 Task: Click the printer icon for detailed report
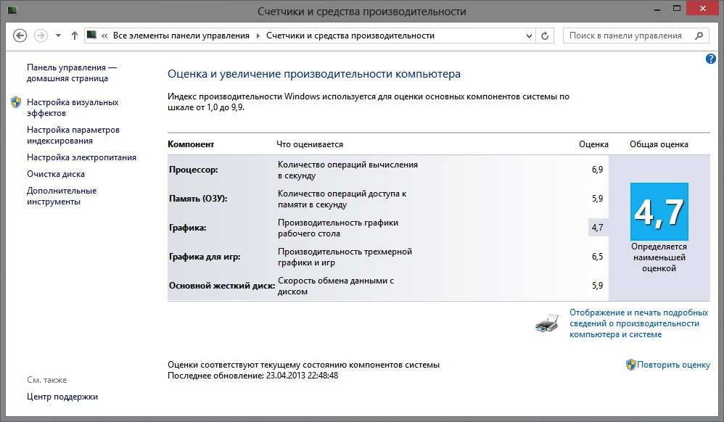click(547, 322)
